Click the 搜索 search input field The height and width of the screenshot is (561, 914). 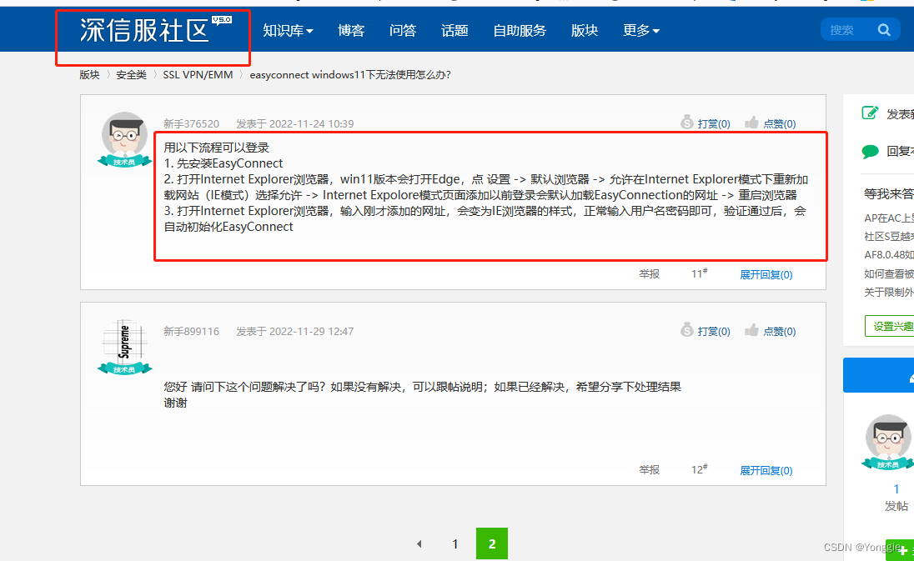pyautogui.click(x=848, y=30)
